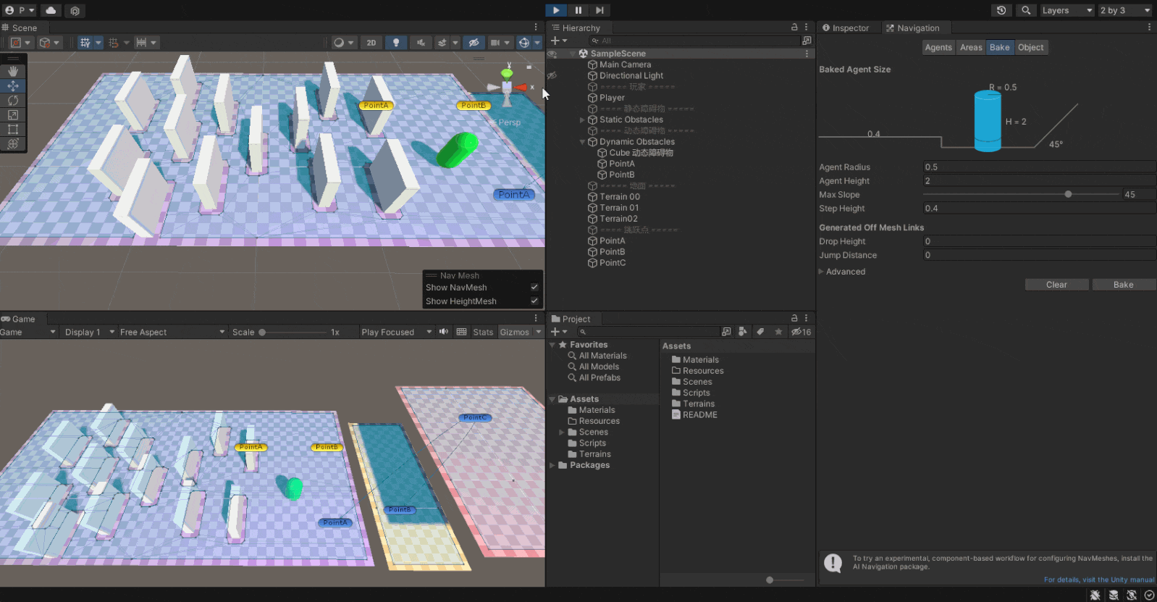1157x602 pixels.
Task: Open the undo history icon
Action: 1001,10
